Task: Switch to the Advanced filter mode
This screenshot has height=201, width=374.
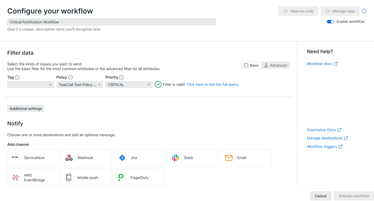Action: coord(276,65)
